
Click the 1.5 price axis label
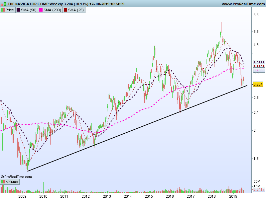(256, 159)
